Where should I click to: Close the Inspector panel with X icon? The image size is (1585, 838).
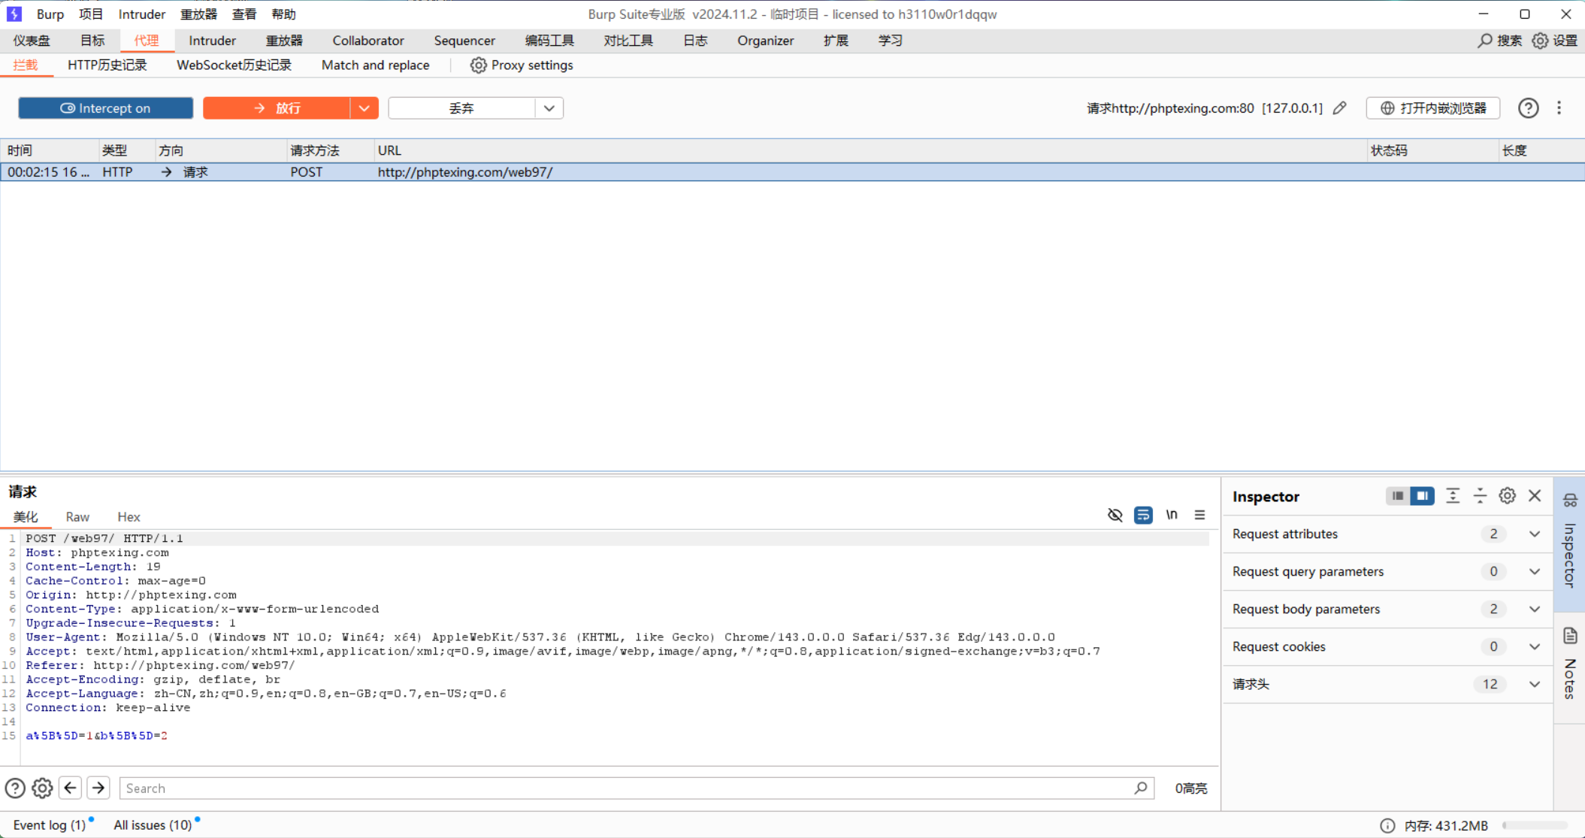tap(1535, 496)
